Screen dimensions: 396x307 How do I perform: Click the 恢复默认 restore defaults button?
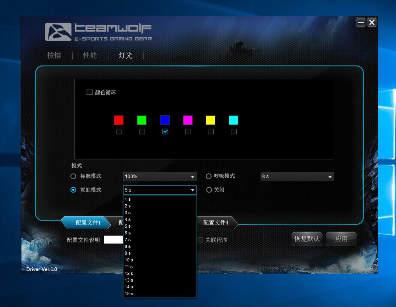(x=307, y=239)
